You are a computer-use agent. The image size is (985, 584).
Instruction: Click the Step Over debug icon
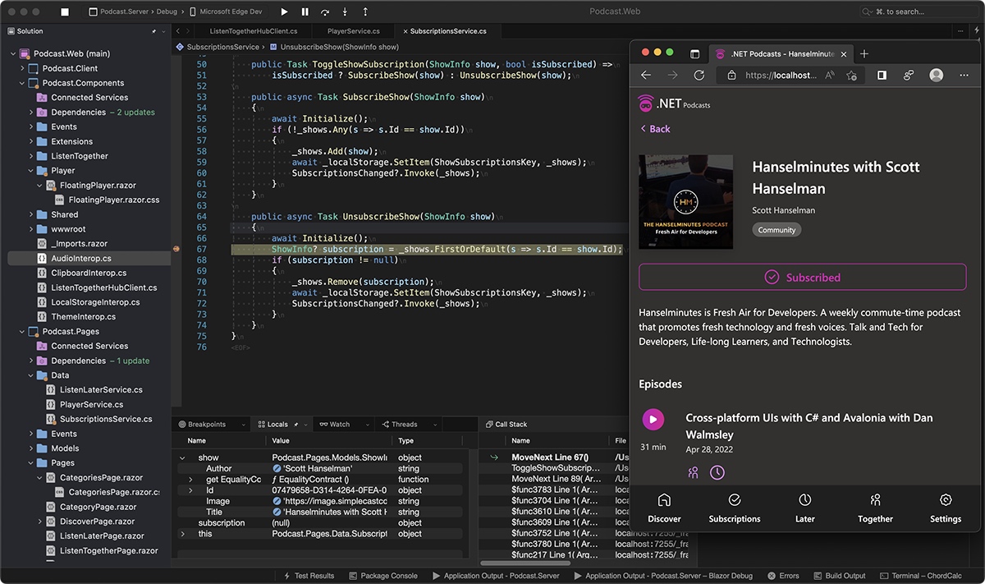tap(326, 12)
